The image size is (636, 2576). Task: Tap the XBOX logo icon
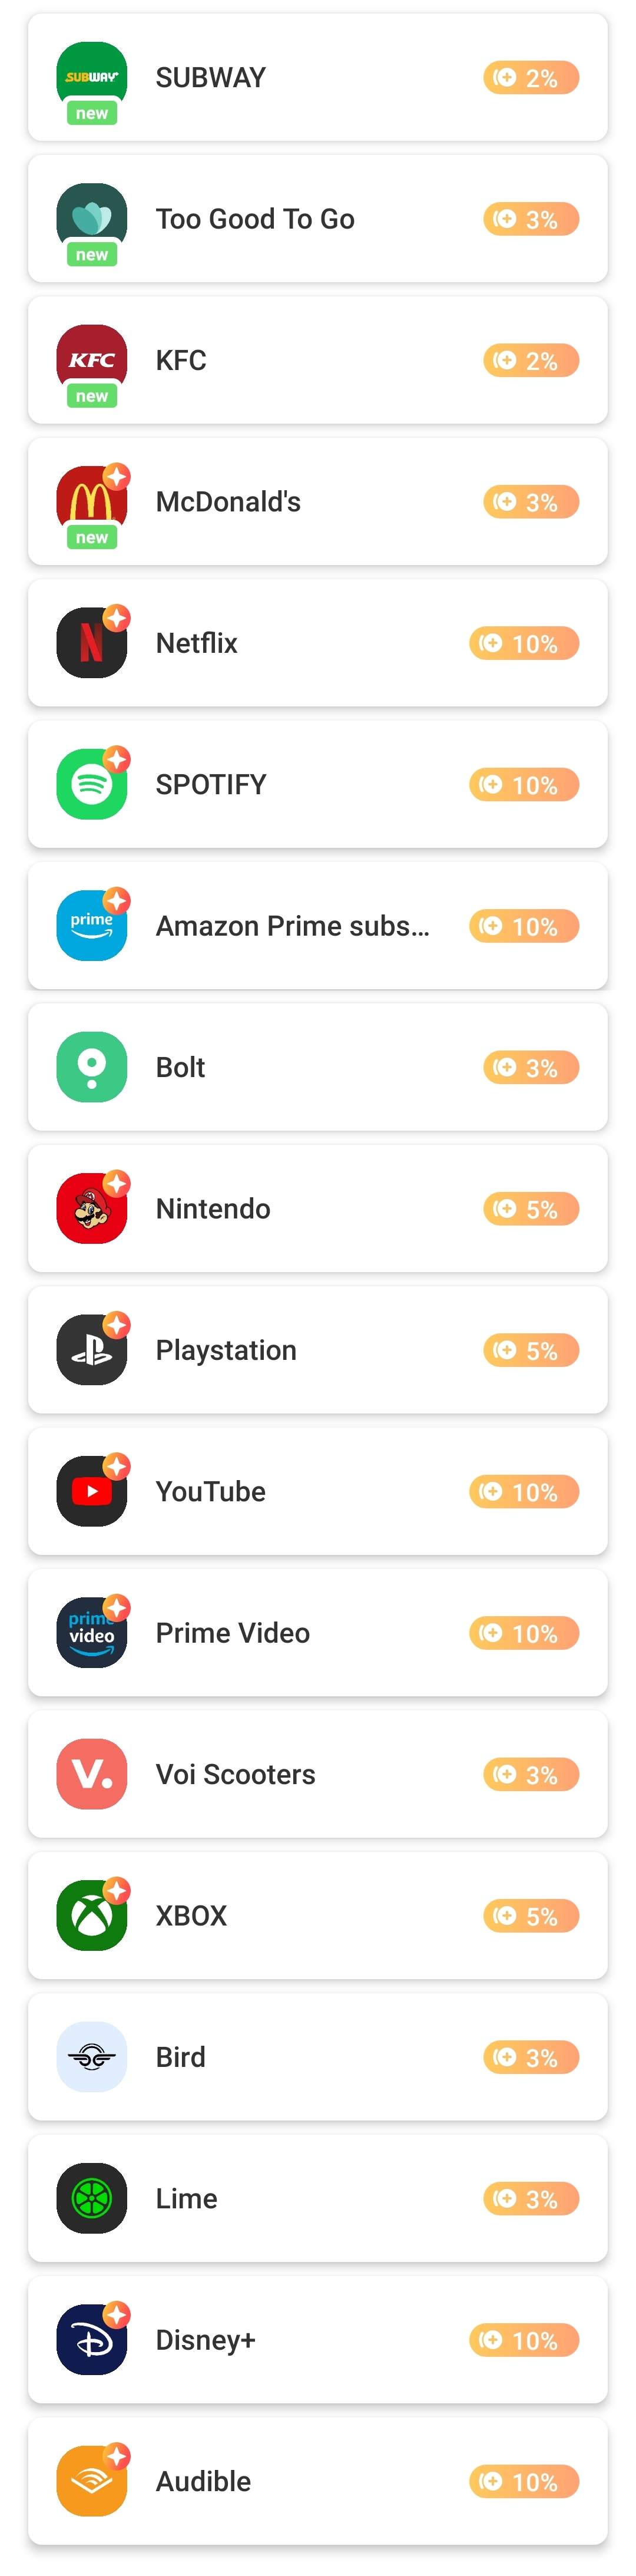91,1915
